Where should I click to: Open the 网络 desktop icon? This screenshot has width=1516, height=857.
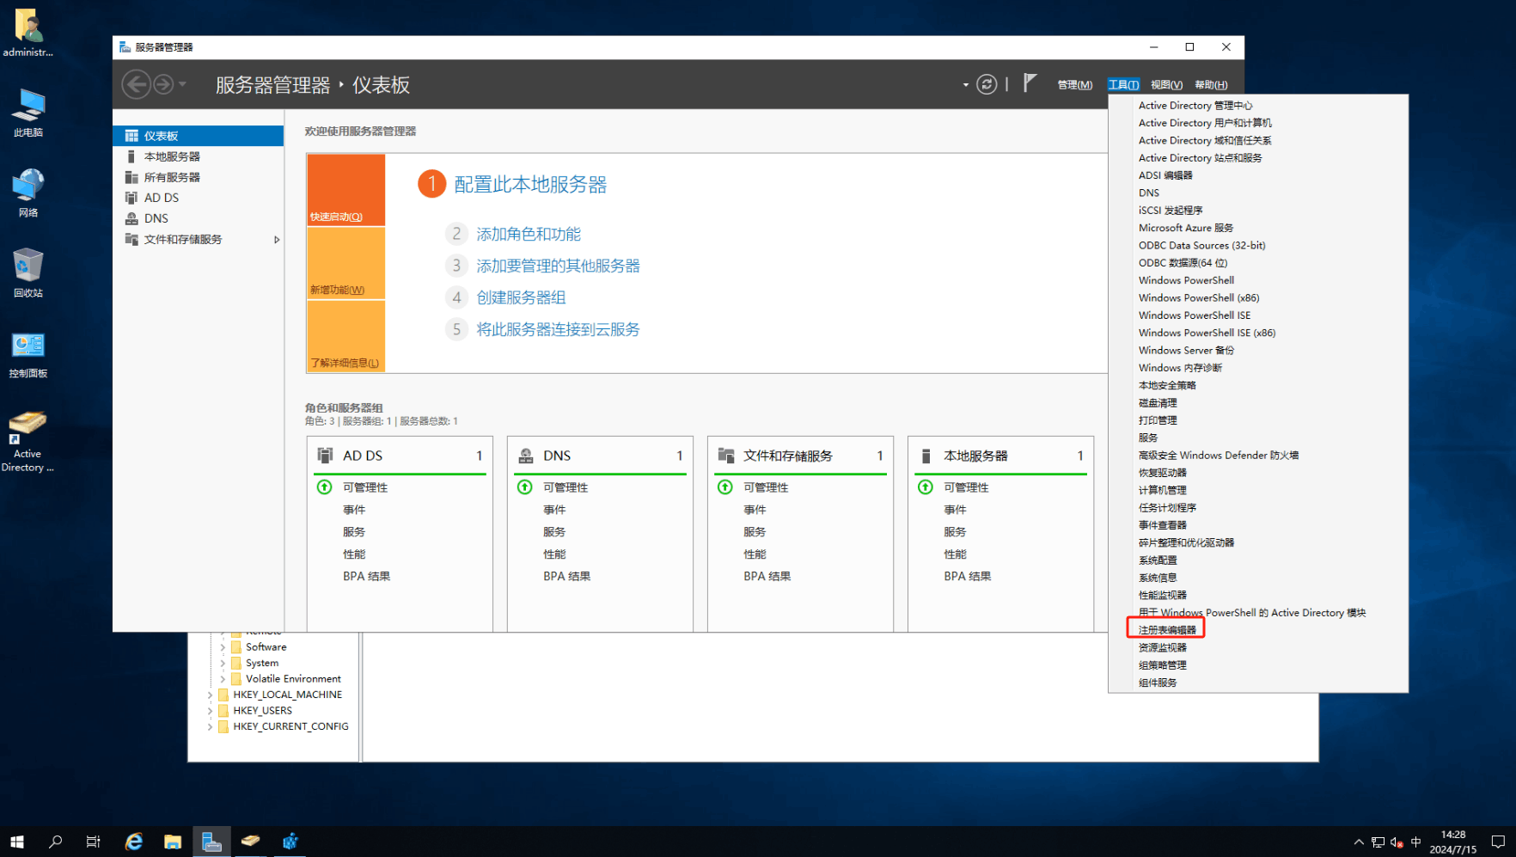pos(28,191)
